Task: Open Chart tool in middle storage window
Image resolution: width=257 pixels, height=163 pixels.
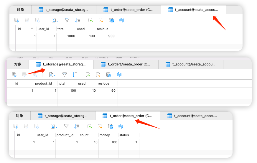Action: point(119,75)
